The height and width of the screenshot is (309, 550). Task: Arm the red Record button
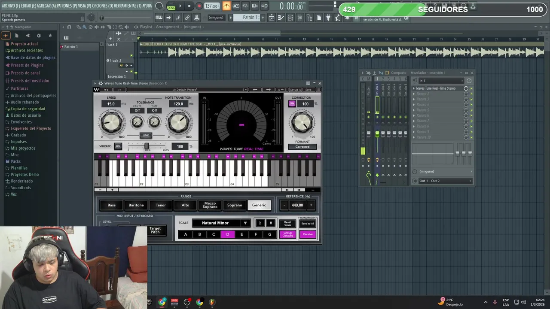pos(199,6)
